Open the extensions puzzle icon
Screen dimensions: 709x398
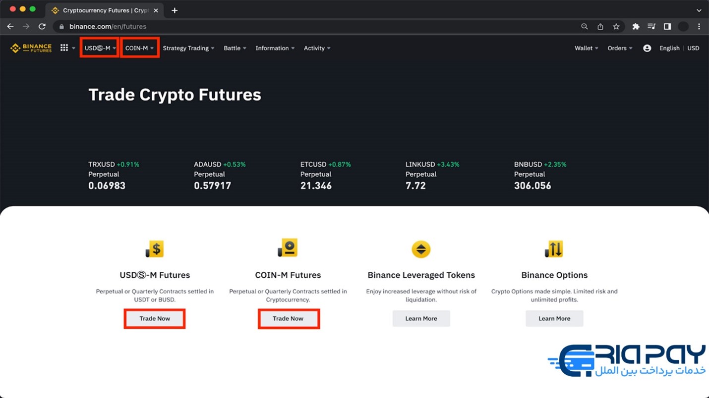[636, 27]
